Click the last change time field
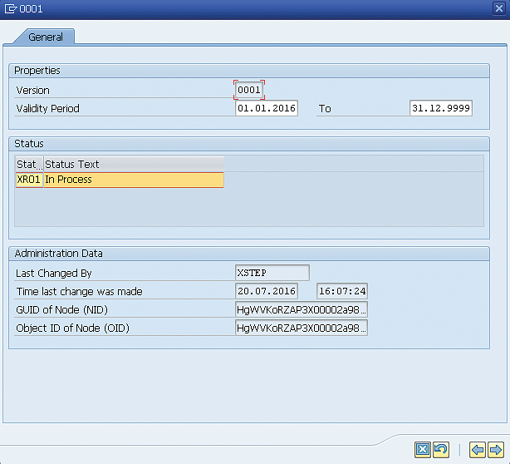This screenshot has height=464, width=510. tap(341, 291)
